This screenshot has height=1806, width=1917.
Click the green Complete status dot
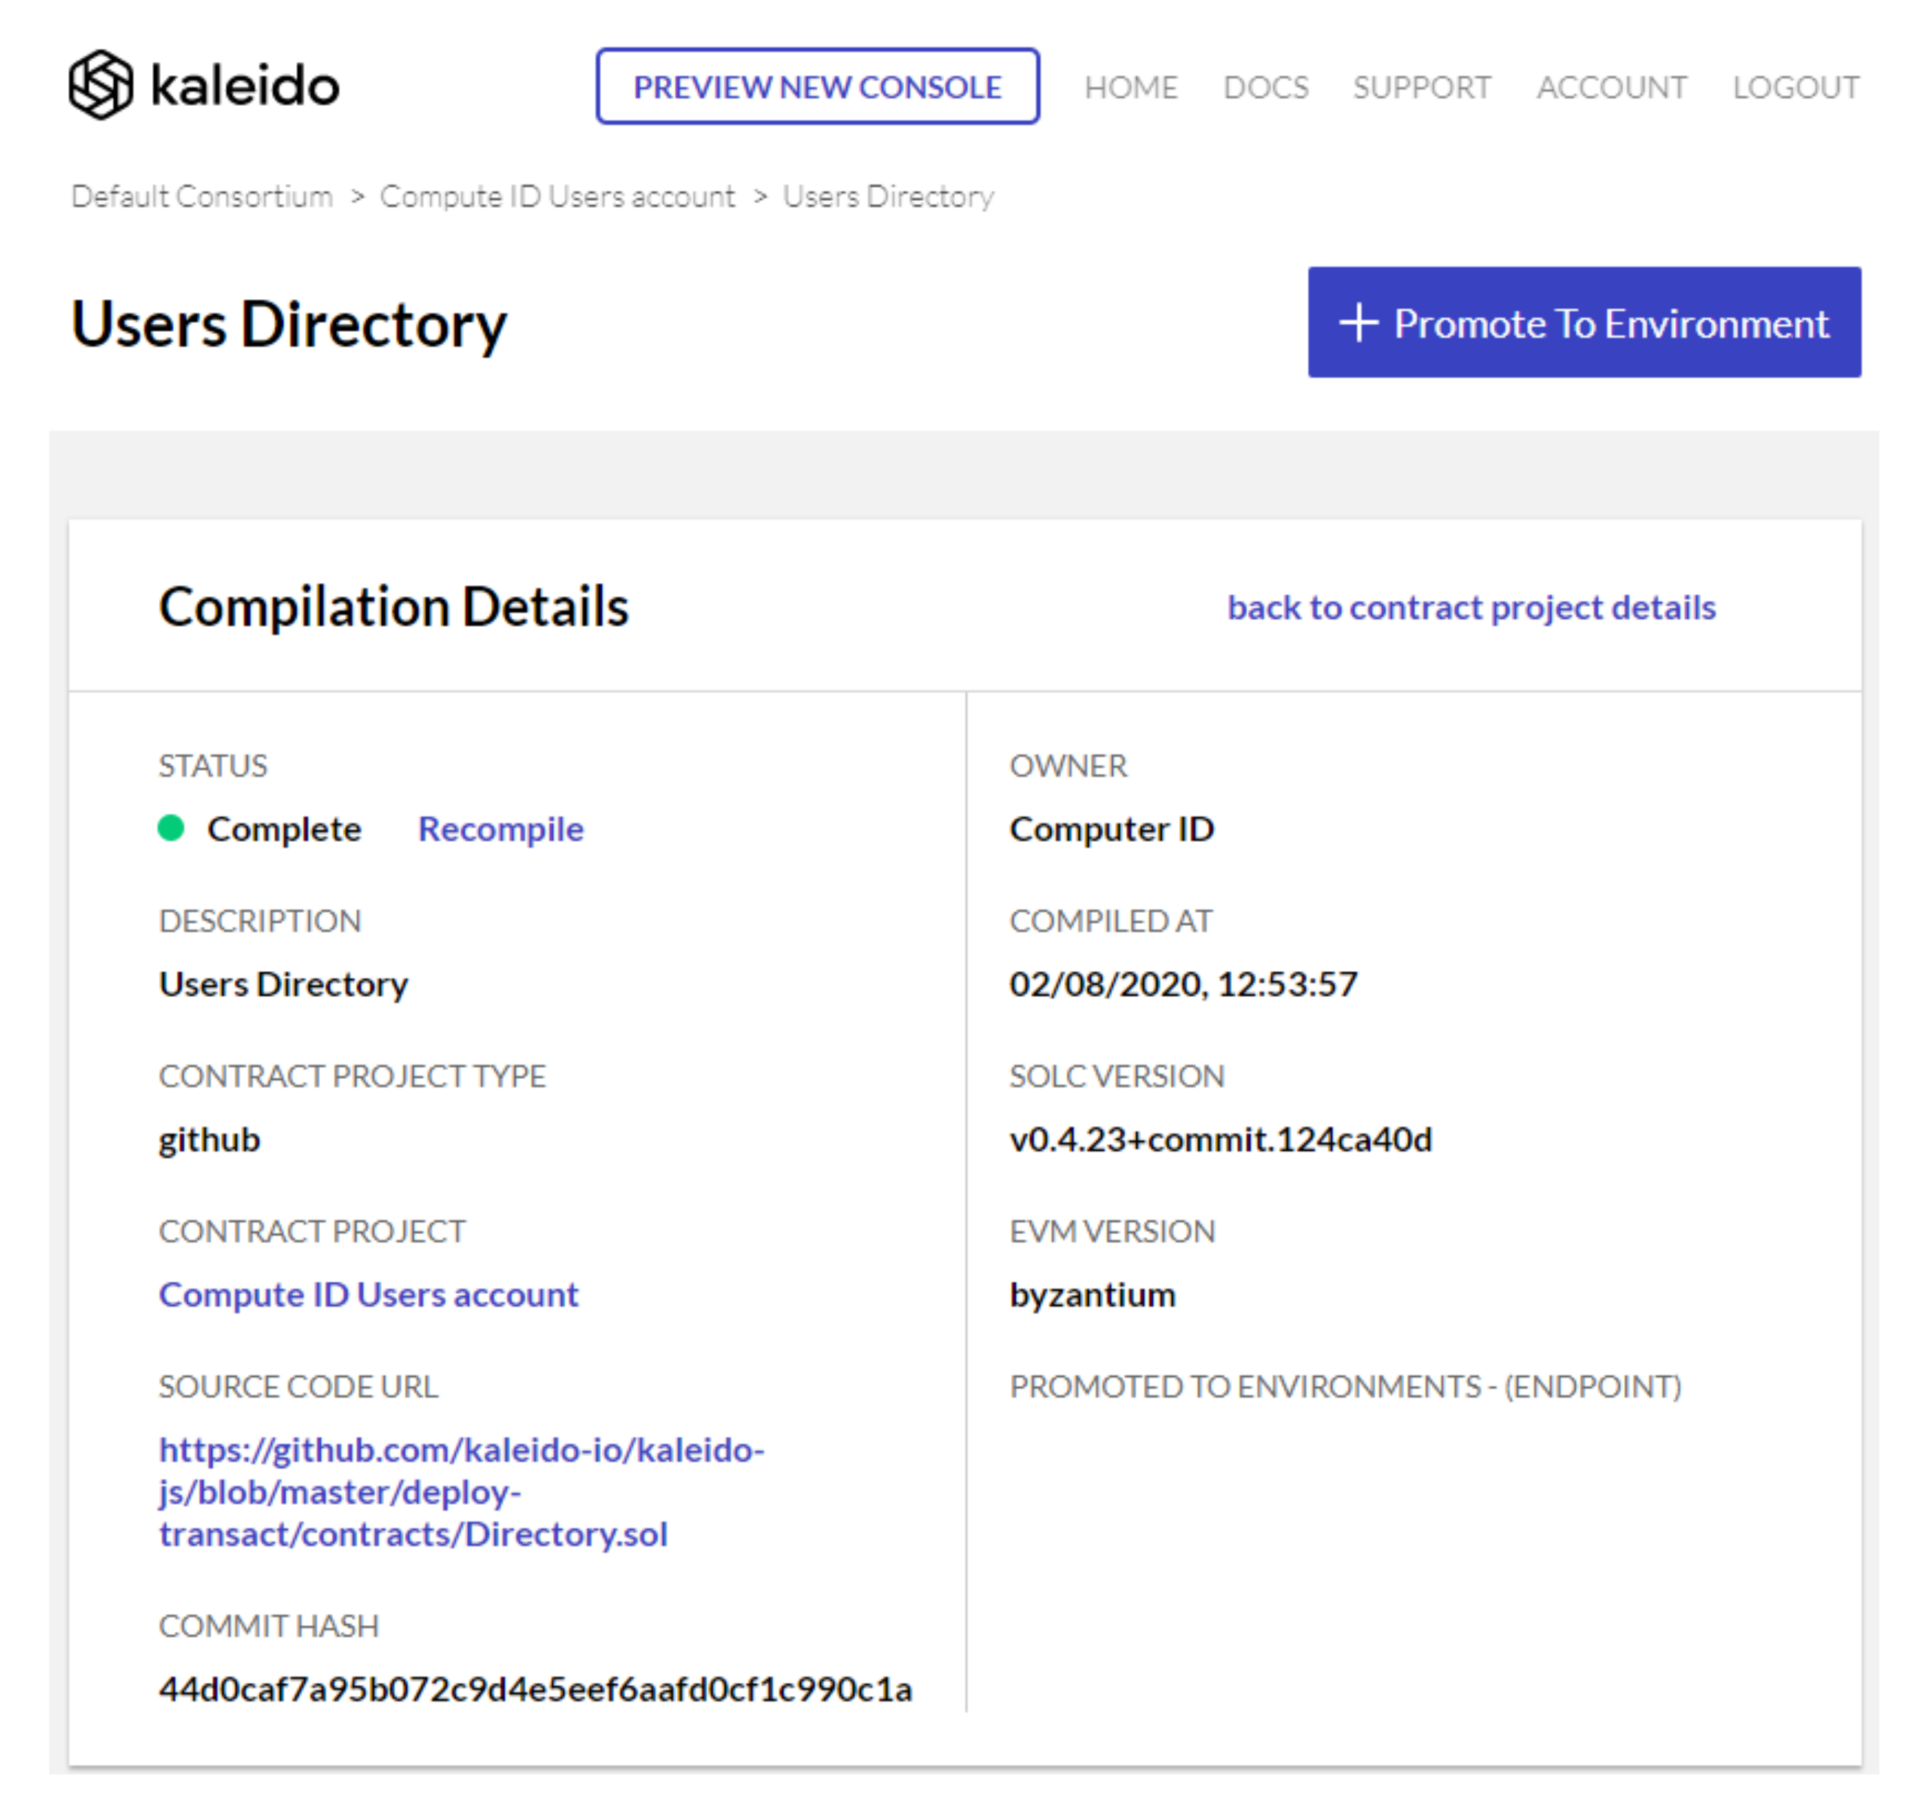(x=170, y=829)
